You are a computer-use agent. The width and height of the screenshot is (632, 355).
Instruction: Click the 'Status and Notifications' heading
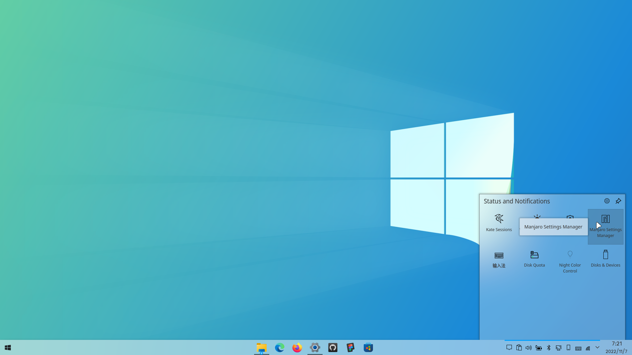point(516,201)
